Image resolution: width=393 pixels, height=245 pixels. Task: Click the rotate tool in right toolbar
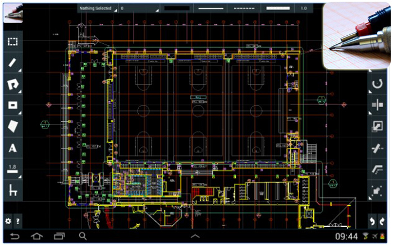(x=377, y=84)
